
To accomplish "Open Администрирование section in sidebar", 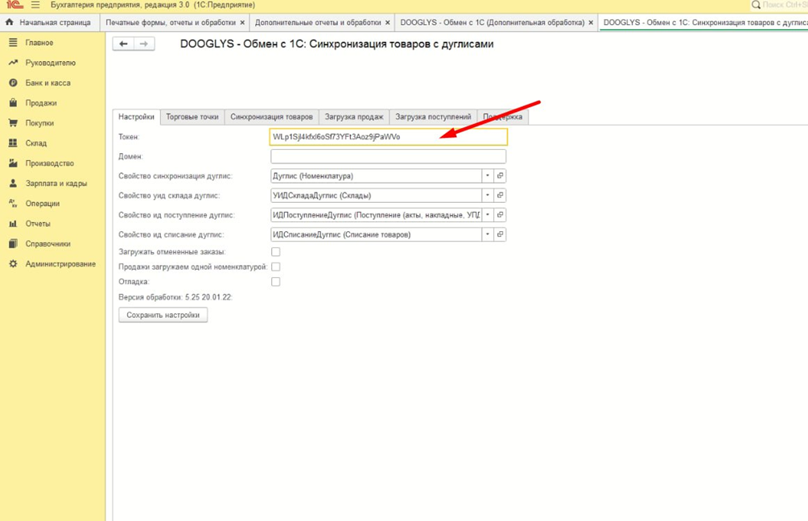I will tap(60, 264).
